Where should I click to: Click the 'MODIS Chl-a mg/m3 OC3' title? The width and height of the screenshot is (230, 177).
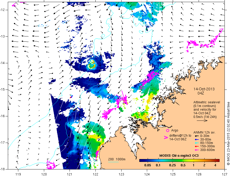pyautogui.click(x=179, y=156)
